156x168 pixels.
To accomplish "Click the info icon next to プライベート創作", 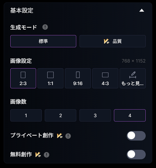I will coord(68,136).
